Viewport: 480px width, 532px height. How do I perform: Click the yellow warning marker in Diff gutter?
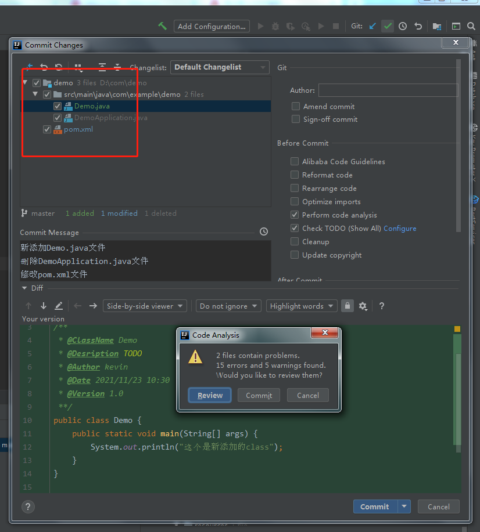pyautogui.click(x=457, y=329)
